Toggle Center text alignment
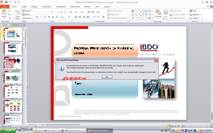The width and height of the screenshot is (213, 133). pyautogui.click(x=80, y=17)
